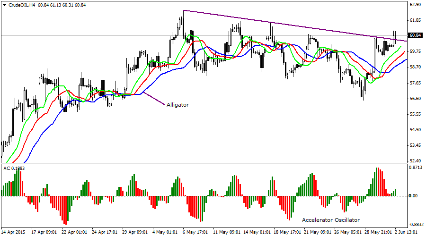Viewport: 426px width, 236px height.
Task: Select the 6 May 17:01 date marker
Action: click(x=196, y=232)
